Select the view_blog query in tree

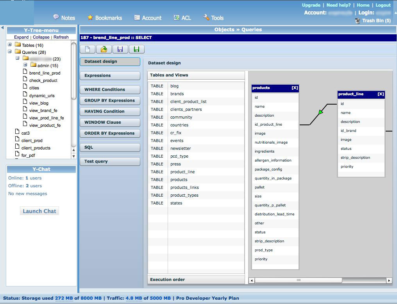[39, 103]
